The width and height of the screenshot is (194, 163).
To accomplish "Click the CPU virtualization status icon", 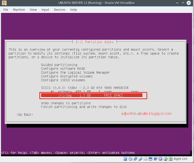I will click(160, 159).
